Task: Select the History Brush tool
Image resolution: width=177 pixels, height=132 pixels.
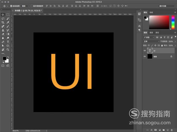Action: pos(8,30)
